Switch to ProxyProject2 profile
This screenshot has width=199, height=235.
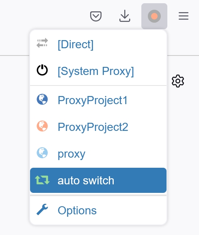click(98, 127)
